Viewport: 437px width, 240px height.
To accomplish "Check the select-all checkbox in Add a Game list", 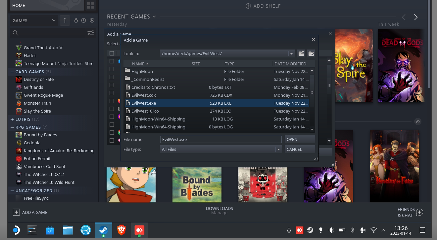I will pos(112,53).
